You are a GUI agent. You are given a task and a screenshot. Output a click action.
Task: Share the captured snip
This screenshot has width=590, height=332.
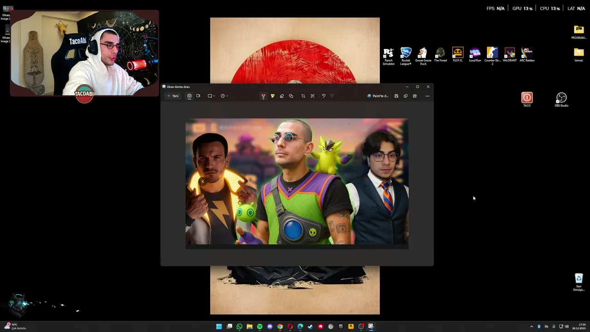coord(414,96)
